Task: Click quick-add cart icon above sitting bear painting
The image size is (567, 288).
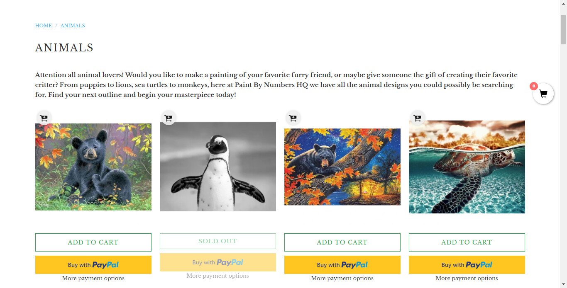Action: [x=44, y=118]
